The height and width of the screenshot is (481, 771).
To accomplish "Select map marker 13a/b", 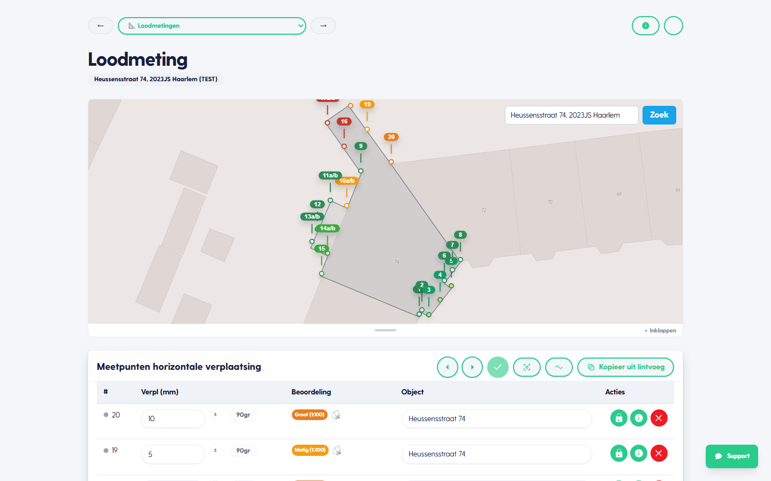I will pyautogui.click(x=312, y=216).
